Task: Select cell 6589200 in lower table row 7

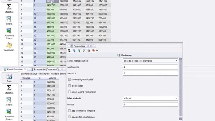Action: [x=52, y=108]
